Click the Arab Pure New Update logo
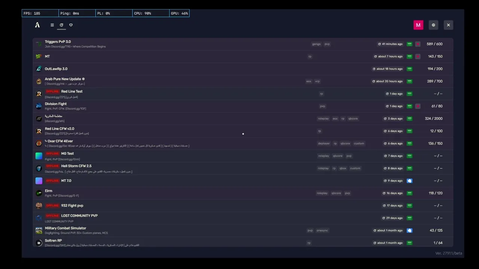 pos(39,81)
